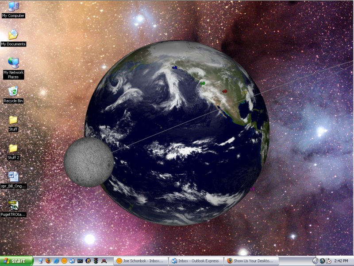Switch to Show Us Your Desktop Firefox window
Viewport: 354px width, 266px height.
[x=251, y=261]
